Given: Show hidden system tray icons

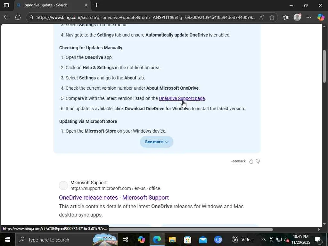Looking at the screenshot, I should [x=264, y=240].
